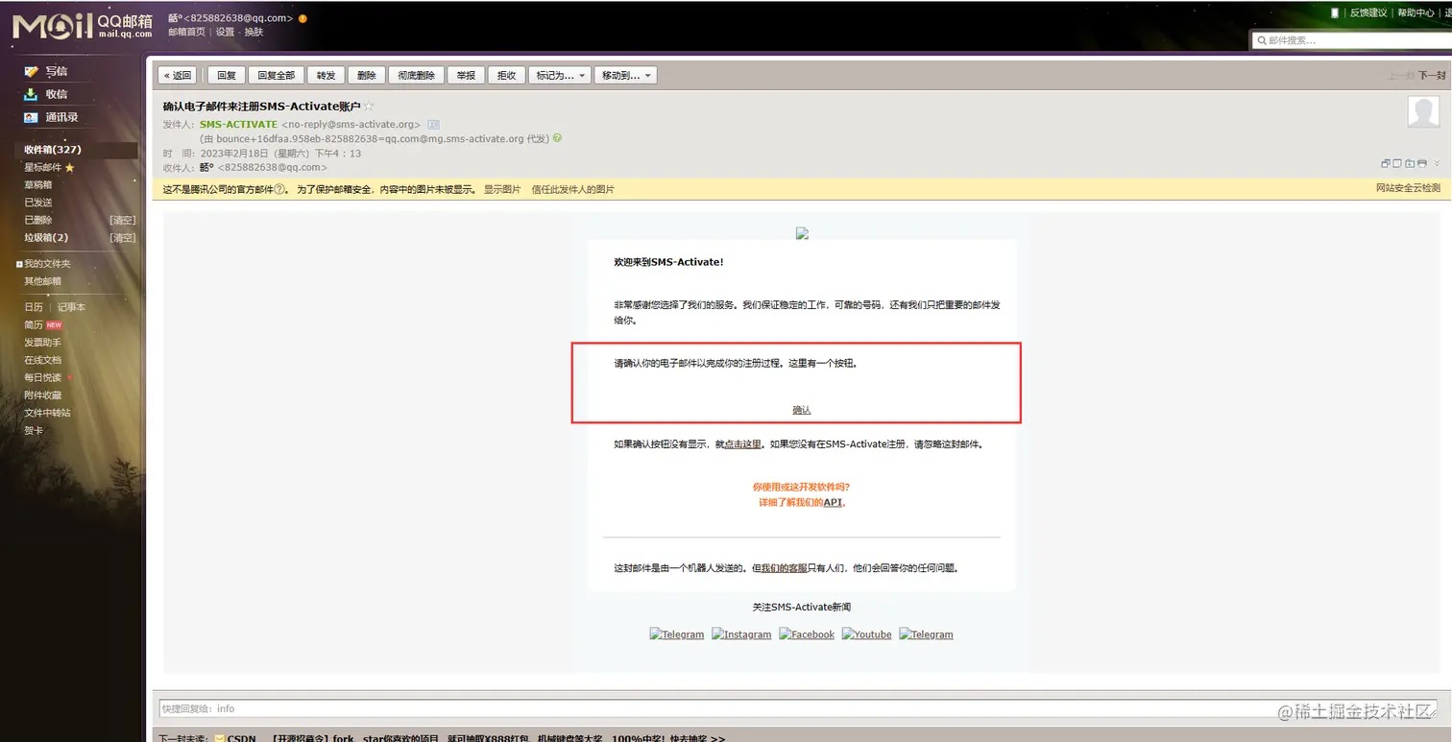Click the search magnifier icon
Image resolution: width=1452 pixels, height=742 pixels.
click(x=1261, y=40)
